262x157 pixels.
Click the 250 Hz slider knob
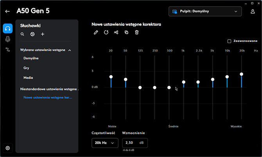(x=154, y=88)
